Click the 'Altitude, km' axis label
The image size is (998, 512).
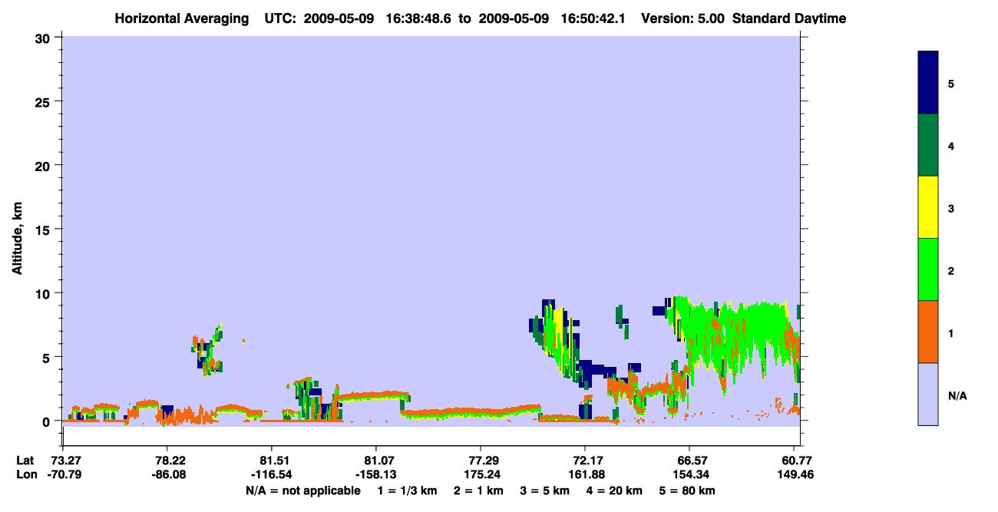pos(17,239)
